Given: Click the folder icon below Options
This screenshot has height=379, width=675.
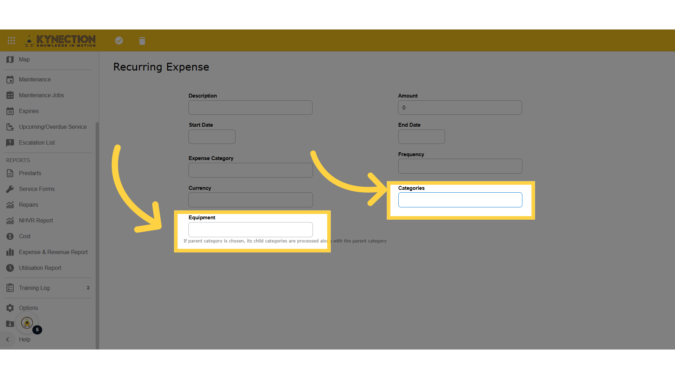Looking at the screenshot, I should point(10,324).
